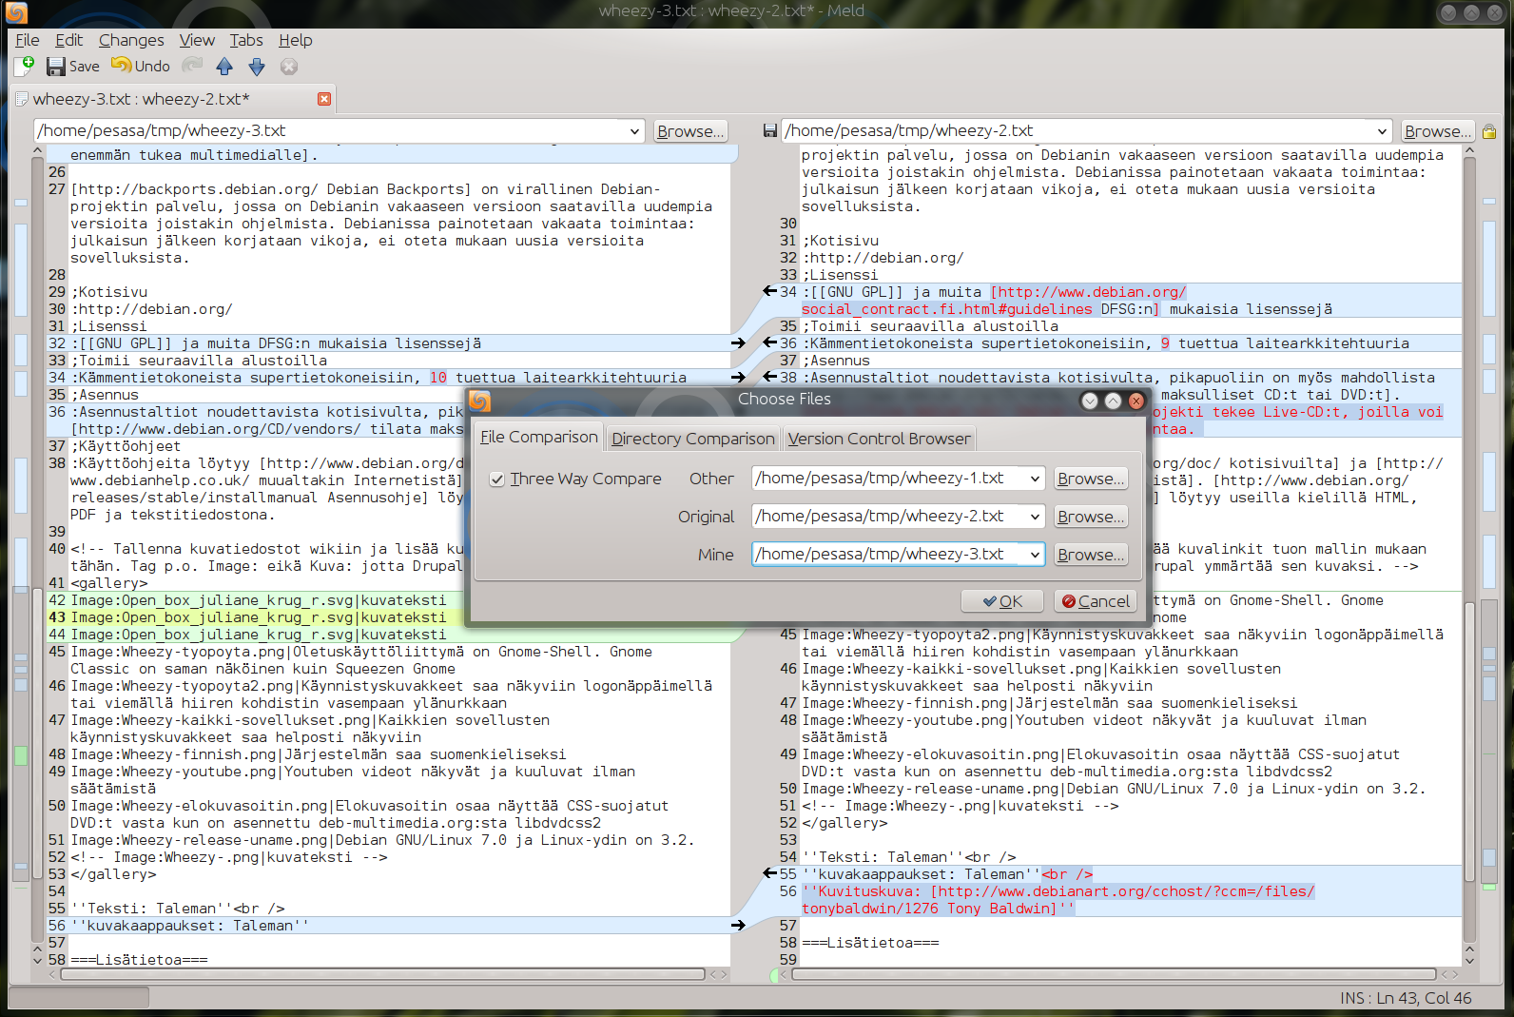Viewport: 1514px width, 1017px height.
Task: Click the right pane horizontal scrollbar
Action: [1114, 974]
